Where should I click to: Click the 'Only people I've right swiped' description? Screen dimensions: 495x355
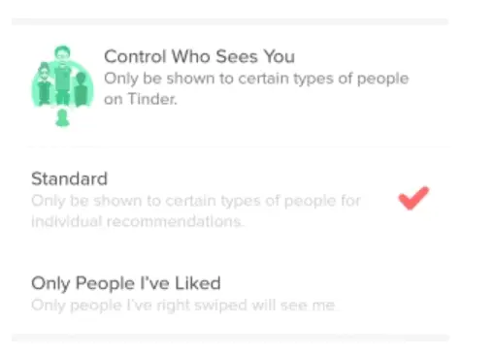point(183,305)
